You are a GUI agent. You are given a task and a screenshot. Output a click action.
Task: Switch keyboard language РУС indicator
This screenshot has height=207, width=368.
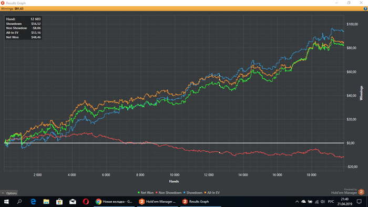[x=331, y=202]
